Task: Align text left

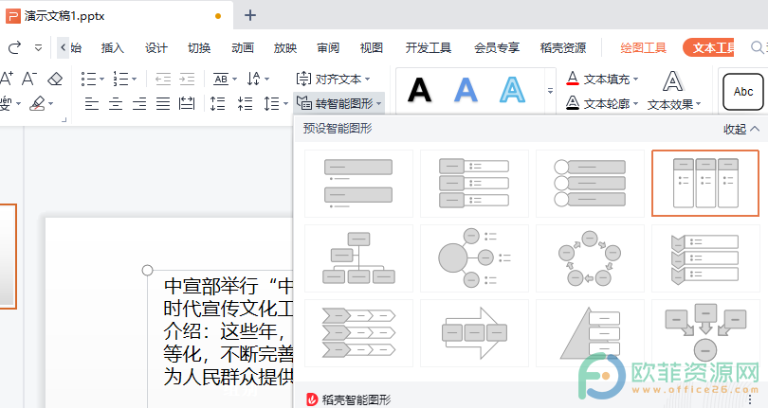Action: tap(92, 104)
